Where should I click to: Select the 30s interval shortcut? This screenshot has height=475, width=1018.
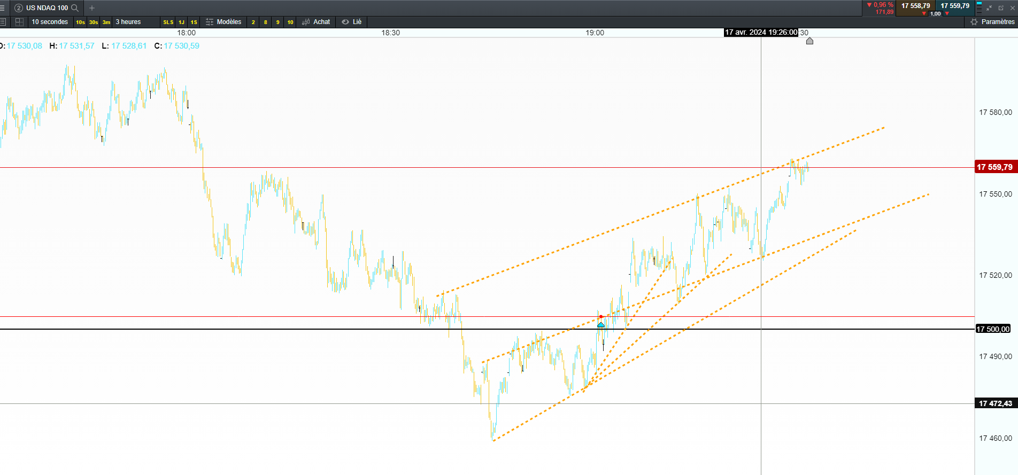pos(94,22)
